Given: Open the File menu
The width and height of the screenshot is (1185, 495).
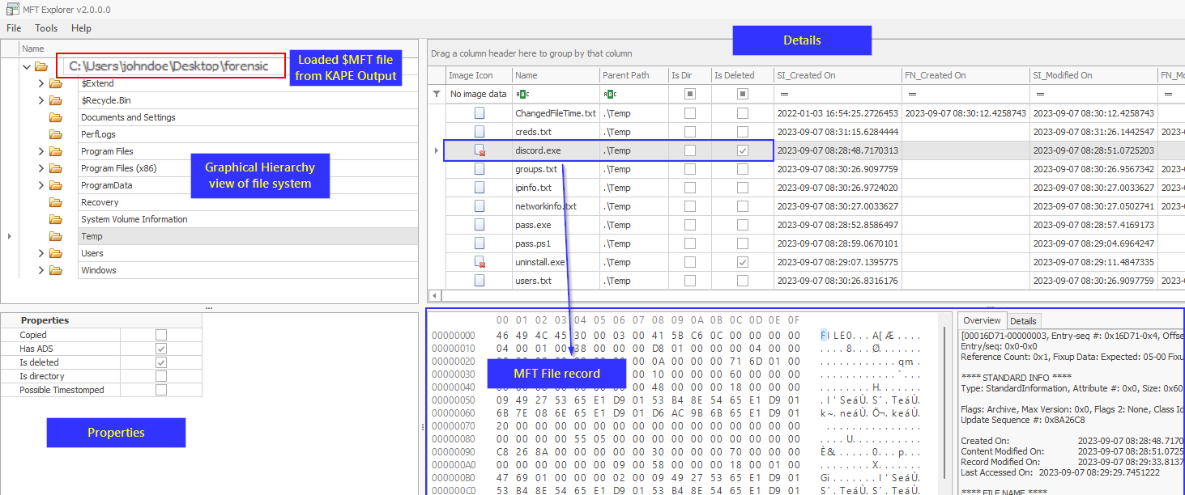Looking at the screenshot, I should pos(14,28).
